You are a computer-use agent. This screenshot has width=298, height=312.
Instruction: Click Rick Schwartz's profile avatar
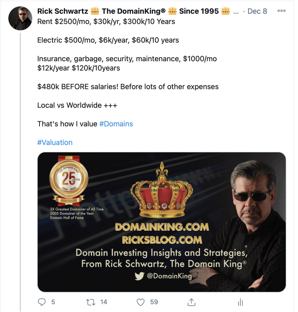tap(20, 18)
